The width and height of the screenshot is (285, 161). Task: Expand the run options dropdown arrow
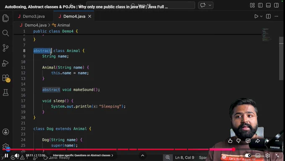(261, 16)
